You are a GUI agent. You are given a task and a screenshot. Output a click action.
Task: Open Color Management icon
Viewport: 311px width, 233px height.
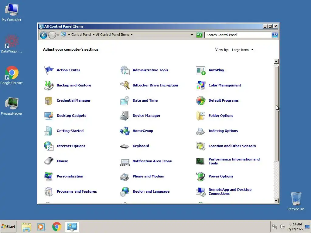tap(200, 85)
